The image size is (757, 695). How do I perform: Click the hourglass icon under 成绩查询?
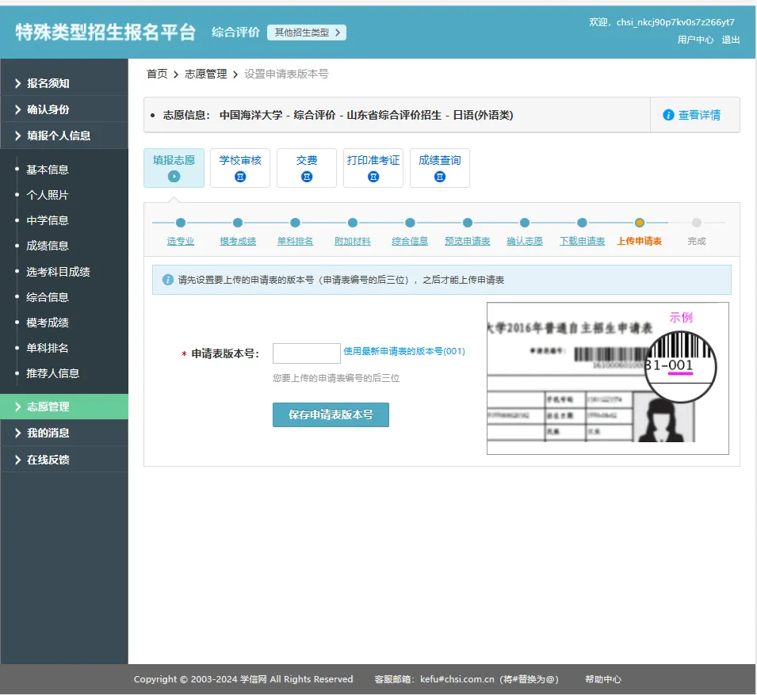pos(440,177)
